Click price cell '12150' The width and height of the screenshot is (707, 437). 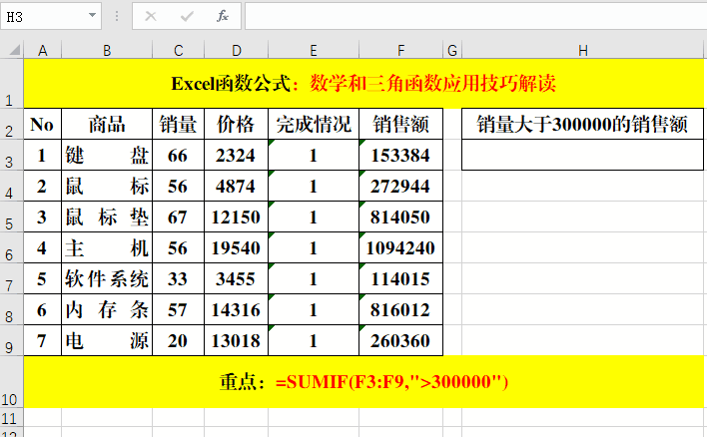[237, 217]
